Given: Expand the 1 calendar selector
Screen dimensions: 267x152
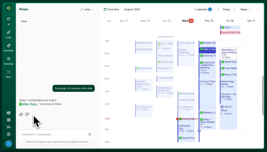Looking at the screenshot, I should pyautogui.click(x=203, y=10).
